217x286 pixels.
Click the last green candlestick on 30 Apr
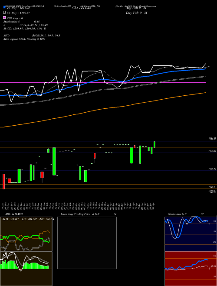point(155,144)
